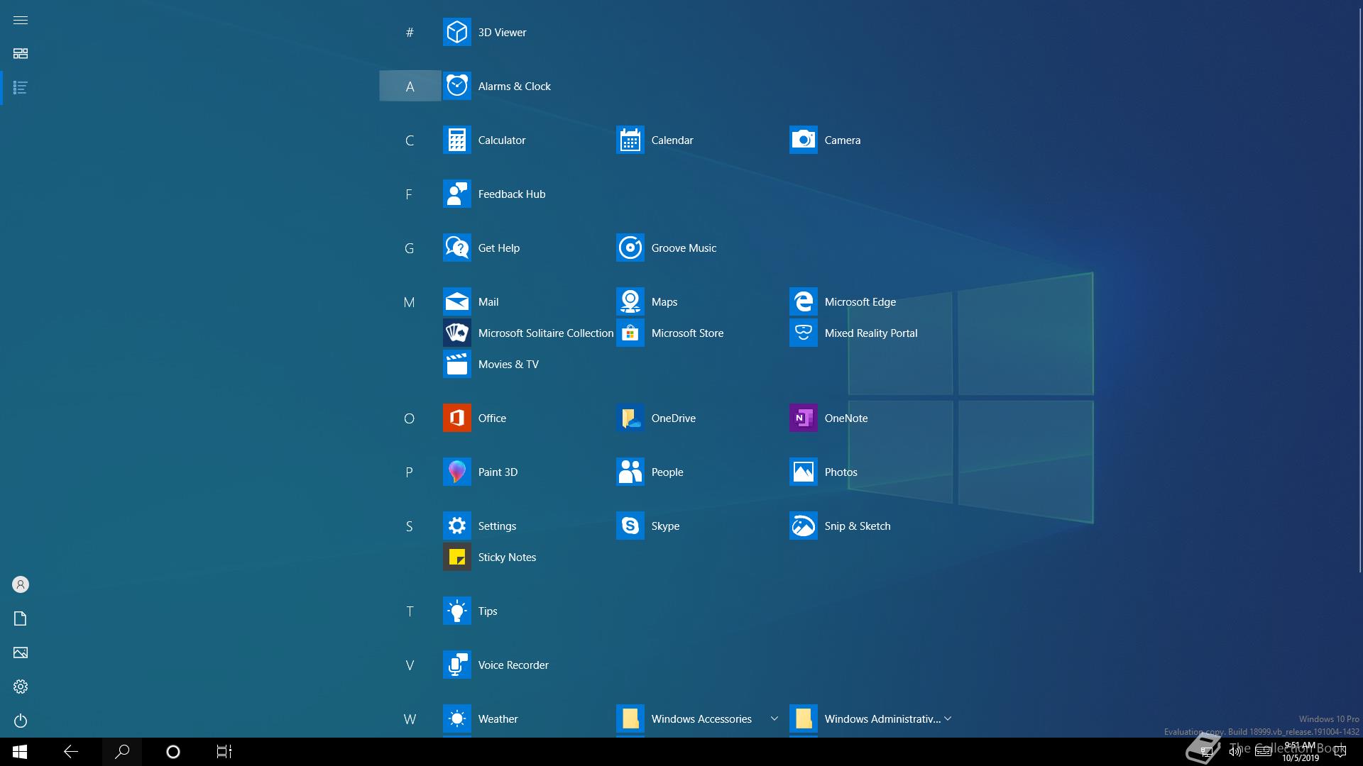
Task: Launch Paint 3D icon
Action: pos(456,472)
